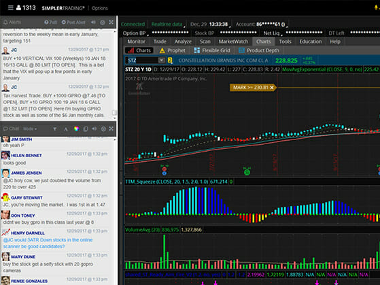The height and width of the screenshot is (285, 380).
Task: Open the Flexible Grid sub-tab
Action: 212,50
